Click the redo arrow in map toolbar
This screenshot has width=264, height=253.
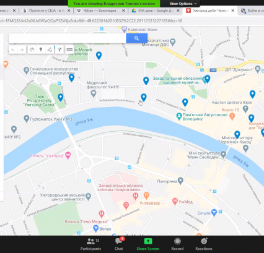pyautogui.click(x=22, y=49)
